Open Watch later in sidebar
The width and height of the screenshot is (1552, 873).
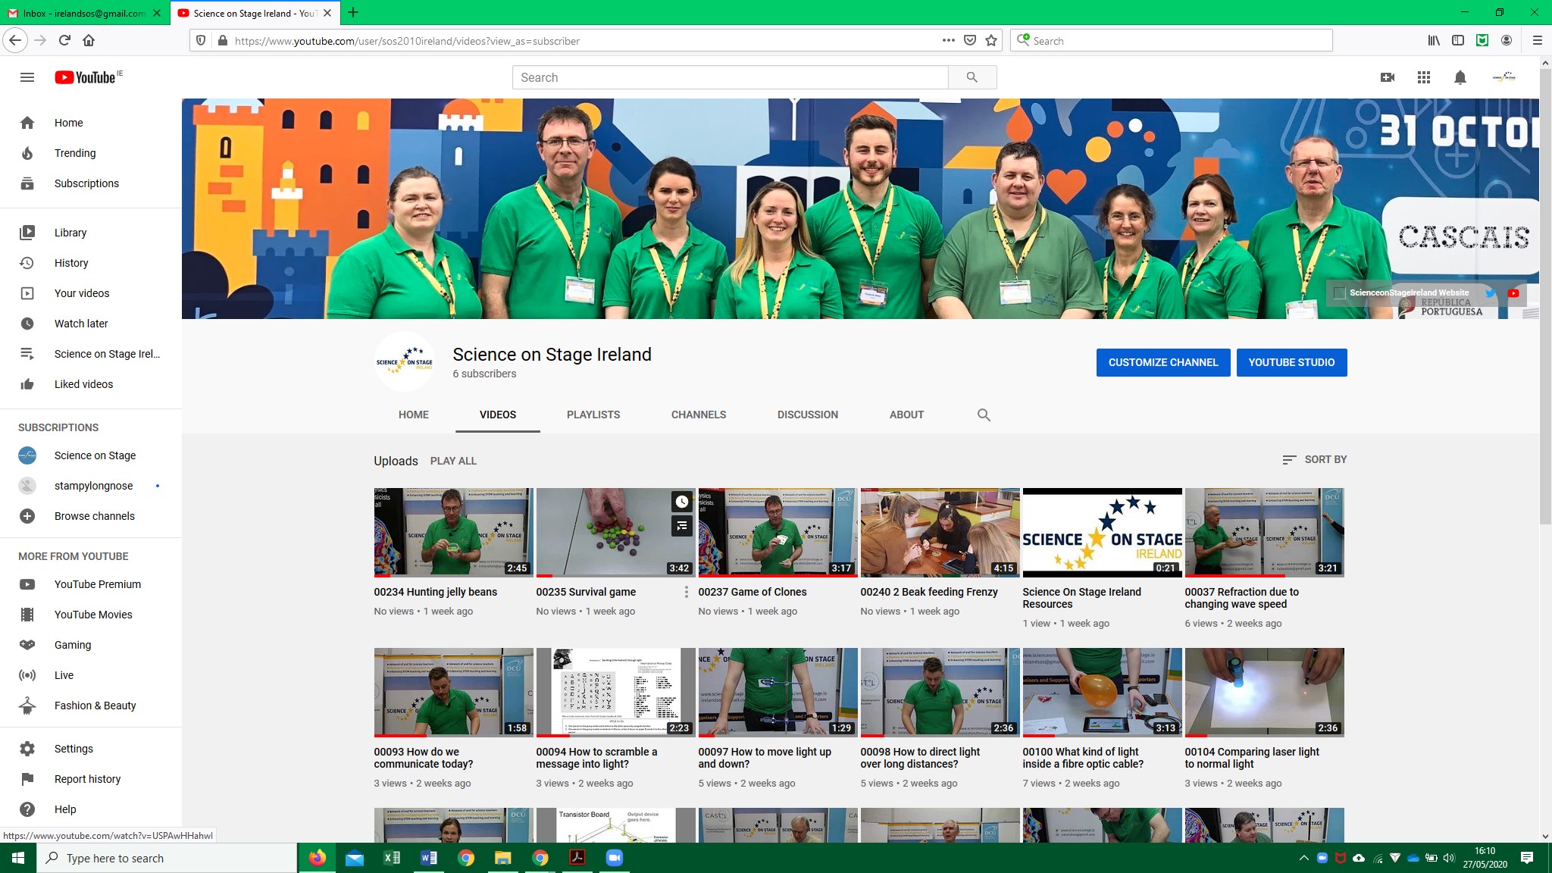(x=91, y=324)
